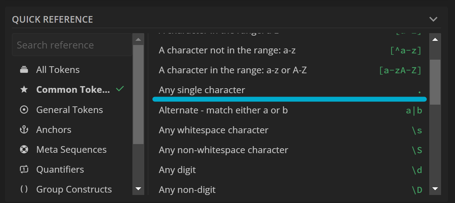The height and width of the screenshot is (203, 455).
Task: Click the Quantifiers repeat icon
Action: pyautogui.click(x=24, y=170)
